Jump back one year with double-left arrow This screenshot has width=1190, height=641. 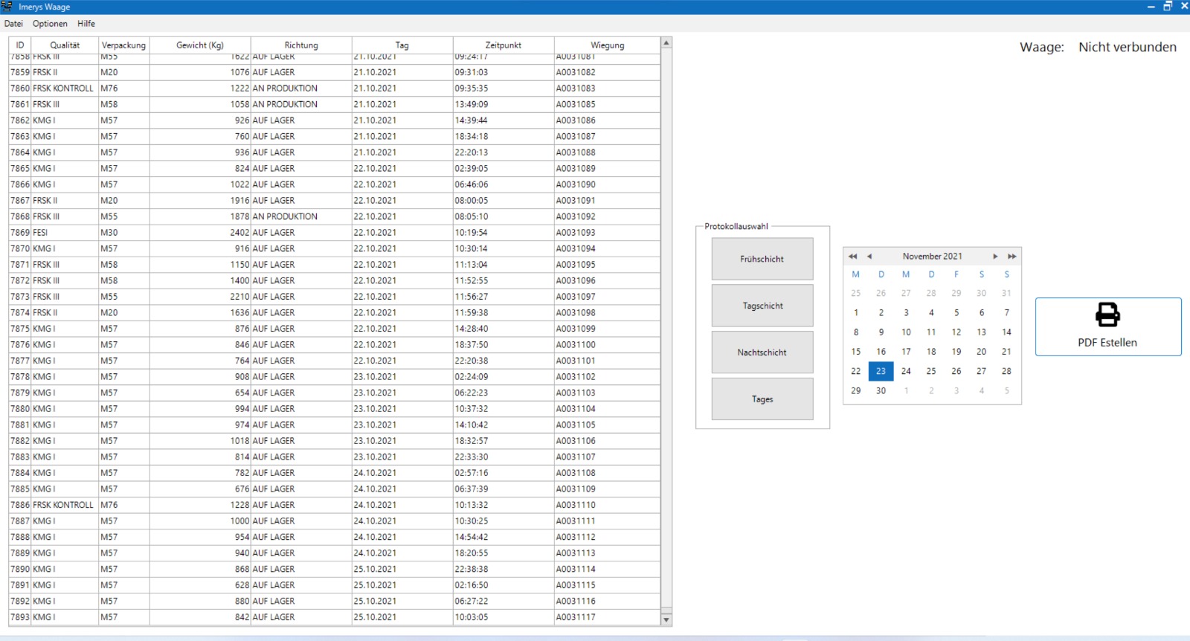pos(852,257)
